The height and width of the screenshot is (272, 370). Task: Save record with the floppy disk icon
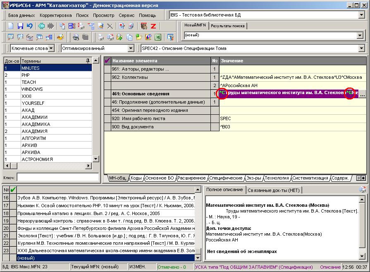[20, 26]
